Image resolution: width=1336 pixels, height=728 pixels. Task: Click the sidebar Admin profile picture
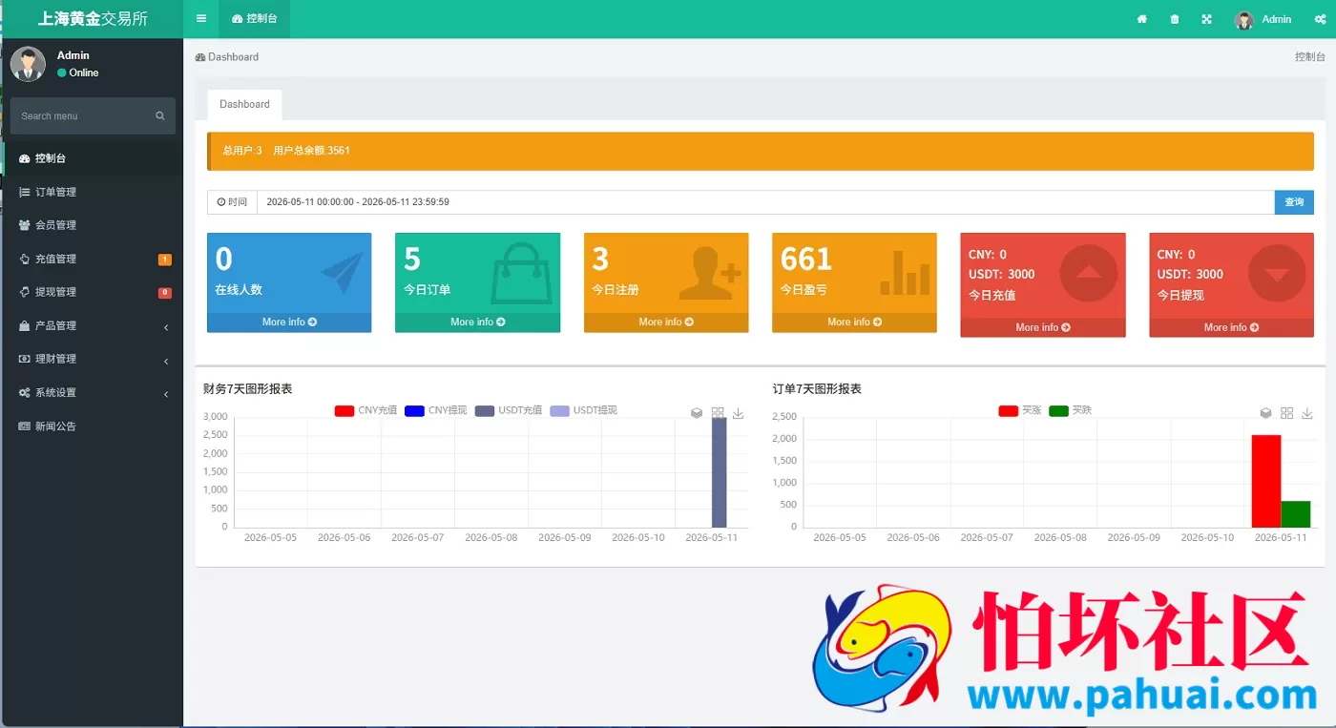28,64
